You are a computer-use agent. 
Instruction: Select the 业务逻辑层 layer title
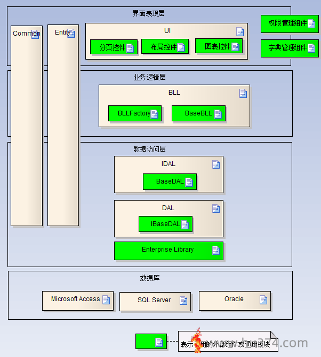pyautogui.click(x=149, y=77)
